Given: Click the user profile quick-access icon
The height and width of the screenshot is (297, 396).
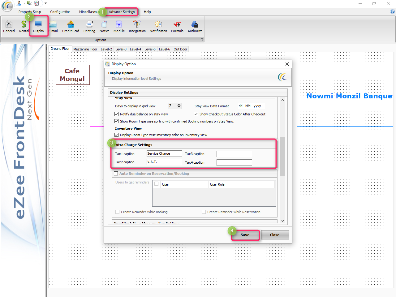Looking at the screenshot, I should [19, 3].
